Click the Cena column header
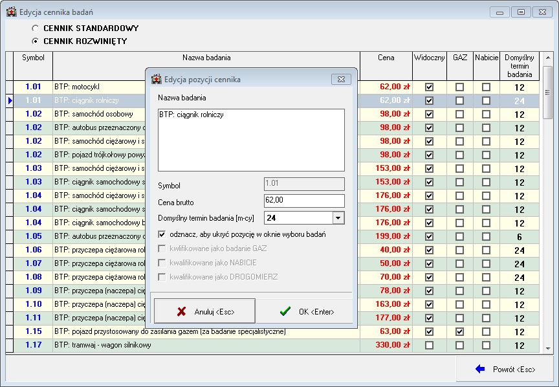559x387 pixels. tap(386, 58)
